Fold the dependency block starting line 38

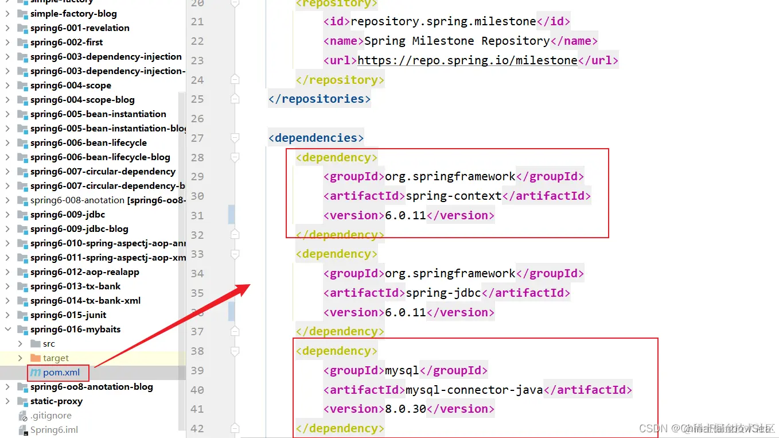tap(235, 351)
